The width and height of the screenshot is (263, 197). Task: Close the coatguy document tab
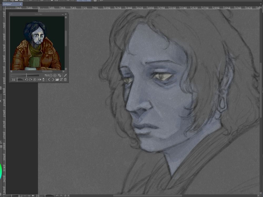(21, 4)
